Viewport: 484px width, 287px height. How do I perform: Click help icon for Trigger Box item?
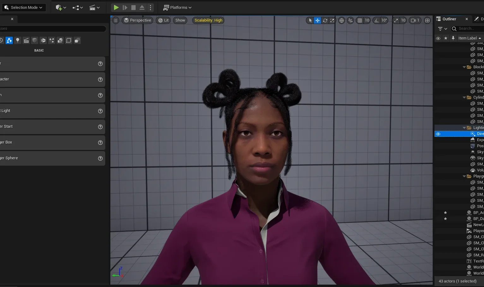pos(100,142)
